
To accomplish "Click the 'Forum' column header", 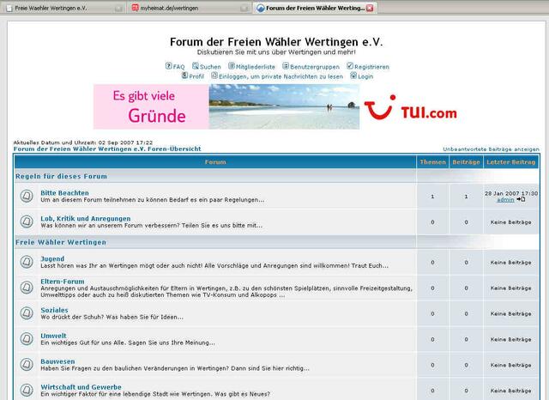I will [x=215, y=162].
